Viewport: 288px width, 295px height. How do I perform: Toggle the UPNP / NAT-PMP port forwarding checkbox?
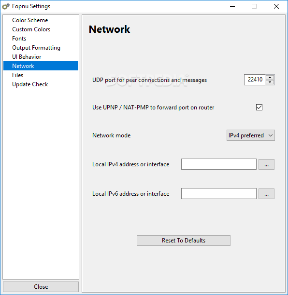coord(259,107)
